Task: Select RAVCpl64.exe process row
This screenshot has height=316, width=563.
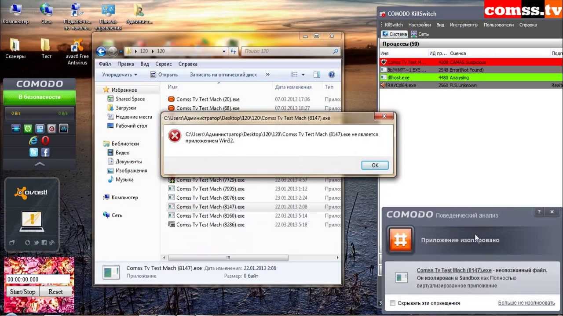Action: pos(471,85)
